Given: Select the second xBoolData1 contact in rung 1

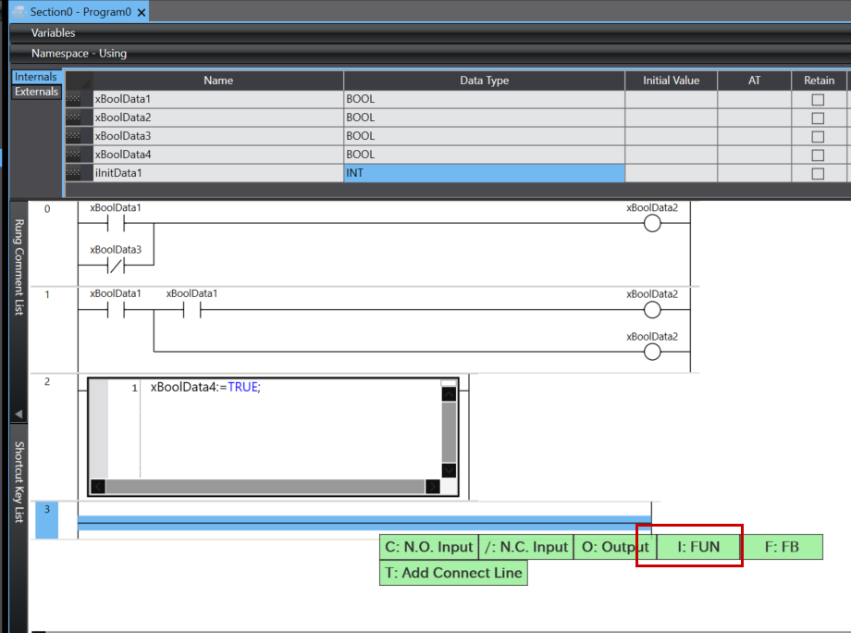Looking at the screenshot, I should (191, 310).
